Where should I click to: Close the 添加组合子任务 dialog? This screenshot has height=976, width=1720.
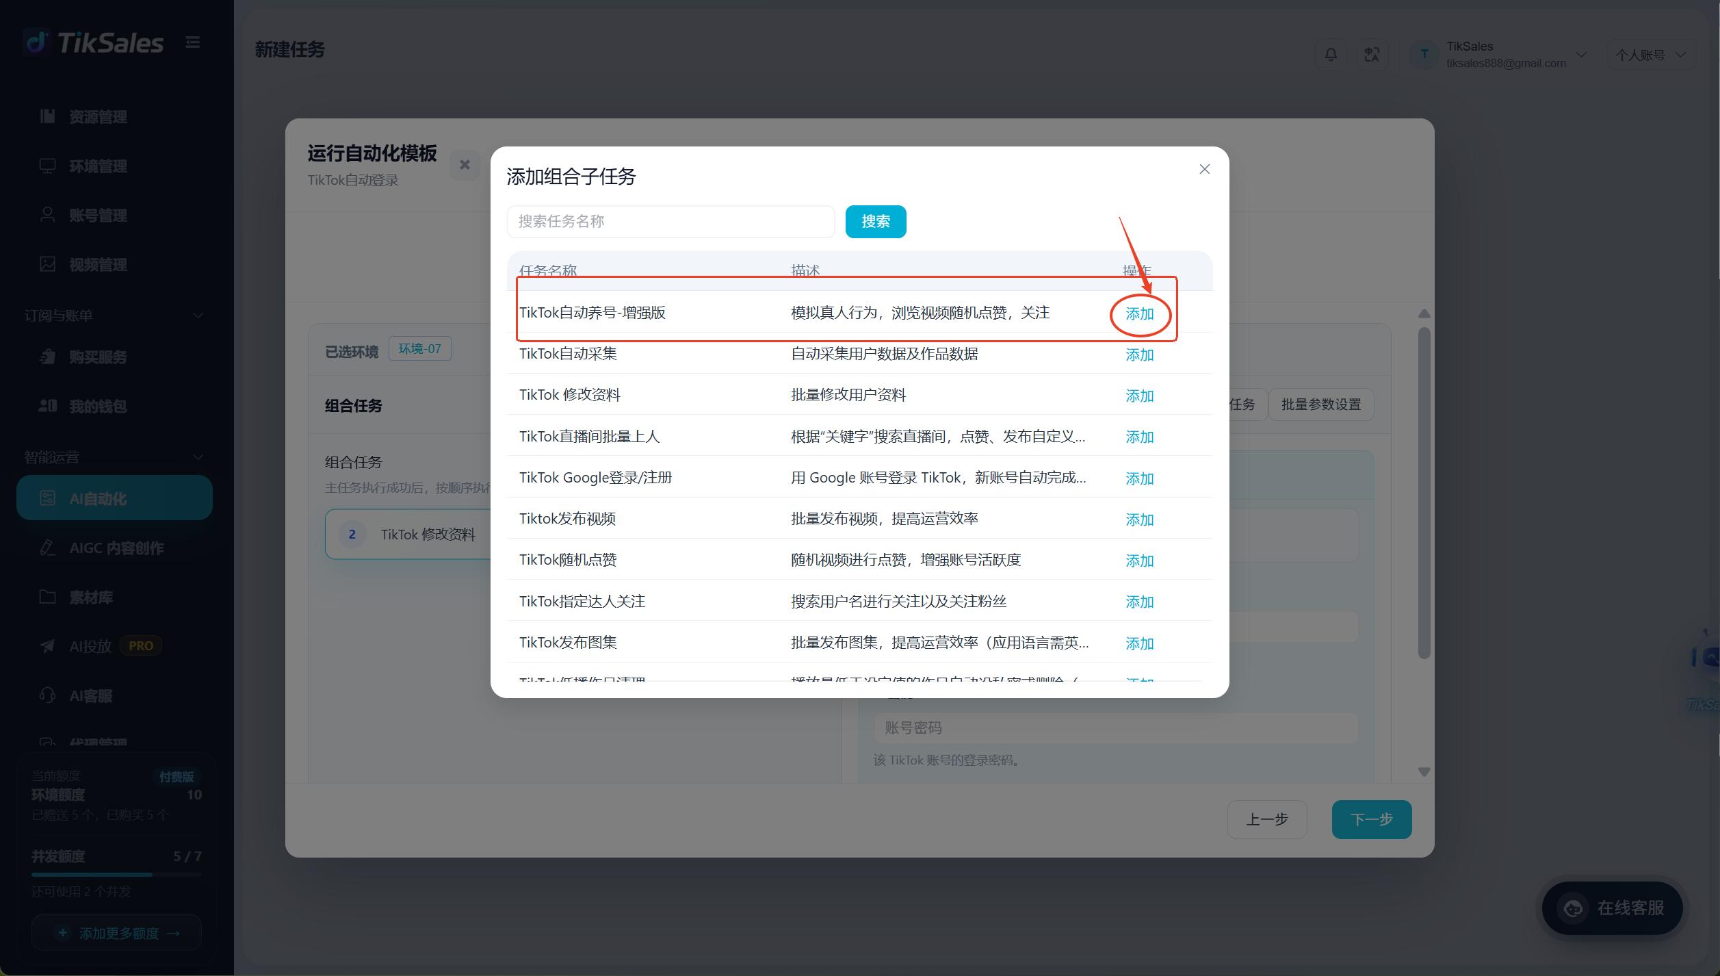[x=1205, y=169]
